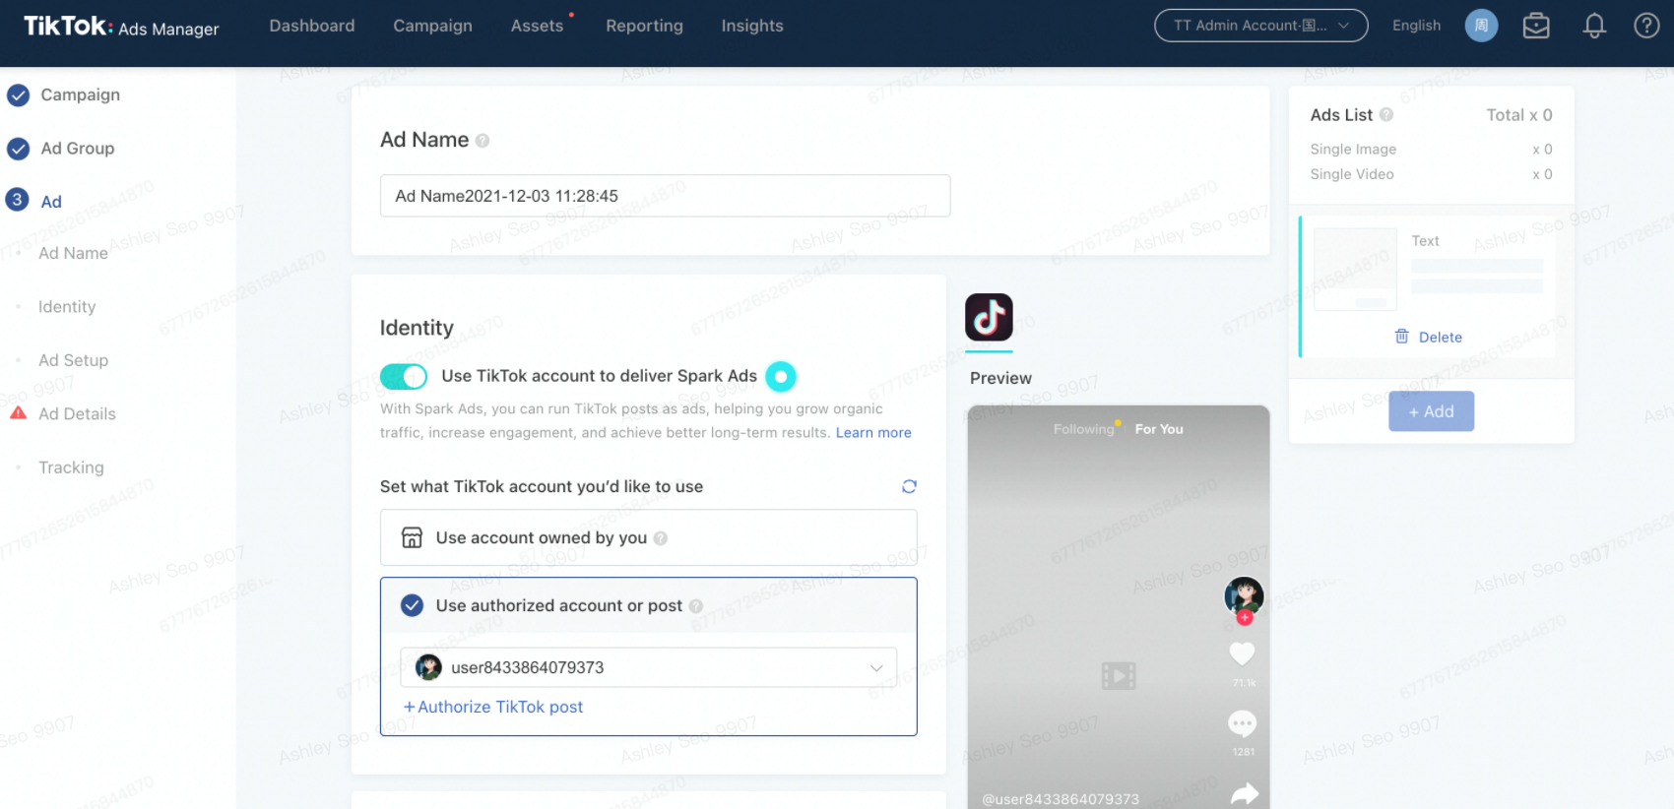The image size is (1674, 809).
Task: Open the Assets menu
Action: (x=537, y=26)
